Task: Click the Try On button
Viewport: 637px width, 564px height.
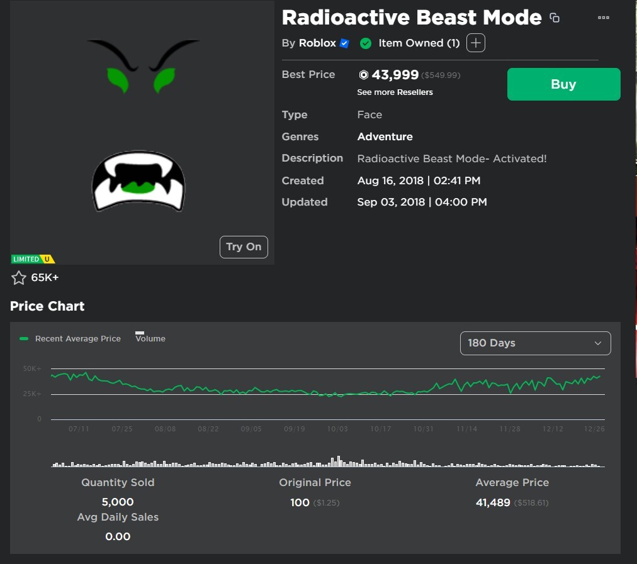Action: pyautogui.click(x=244, y=247)
